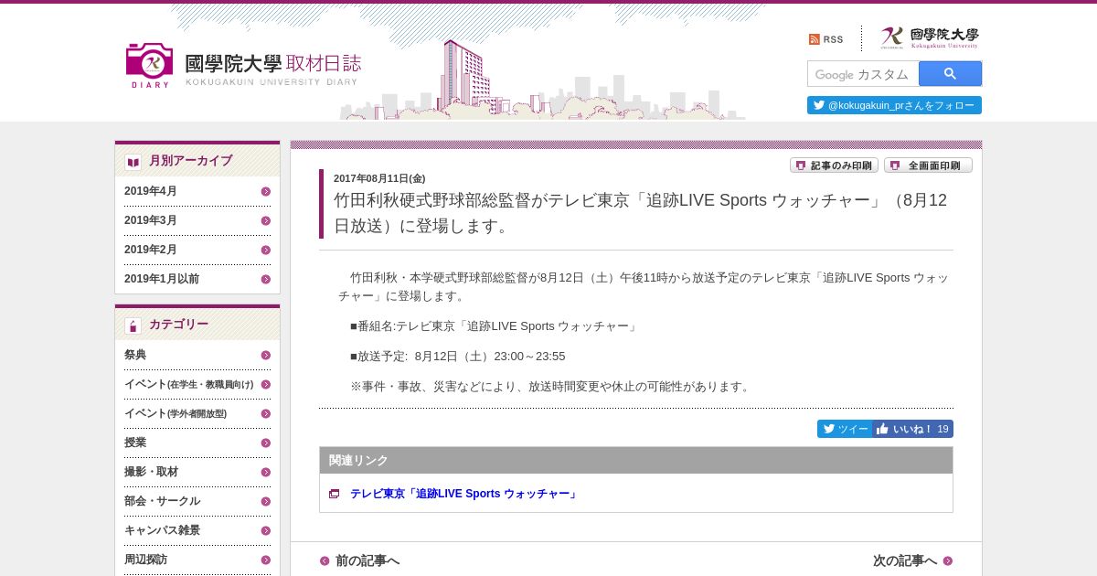Go to 前の記事へ previous article
Screen dimensions: 1097x576
(x=367, y=560)
